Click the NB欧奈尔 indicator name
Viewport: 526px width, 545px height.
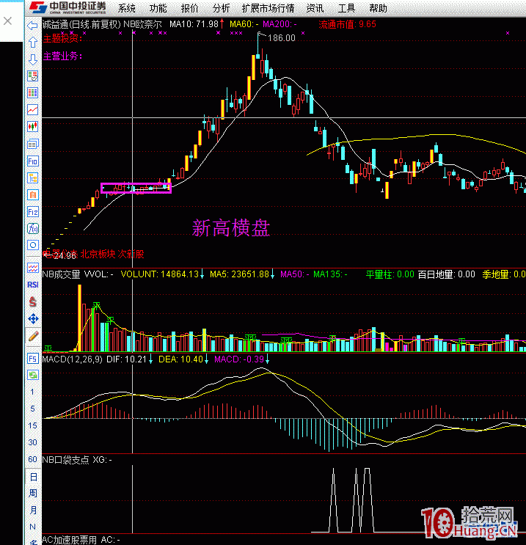[x=142, y=24]
